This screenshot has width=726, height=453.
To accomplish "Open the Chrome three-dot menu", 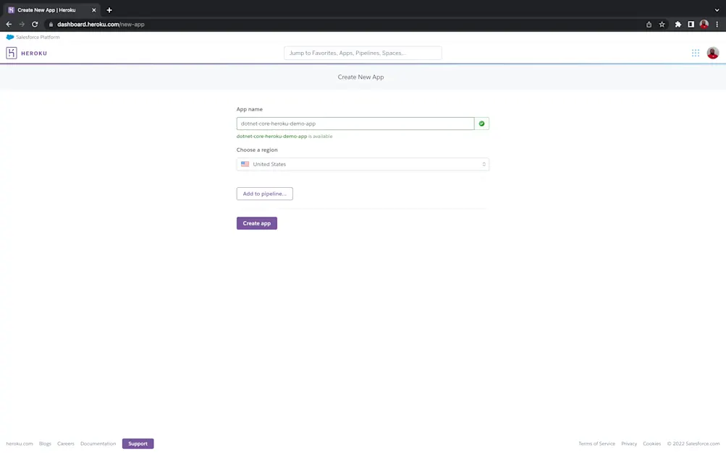I will coord(717,24).
